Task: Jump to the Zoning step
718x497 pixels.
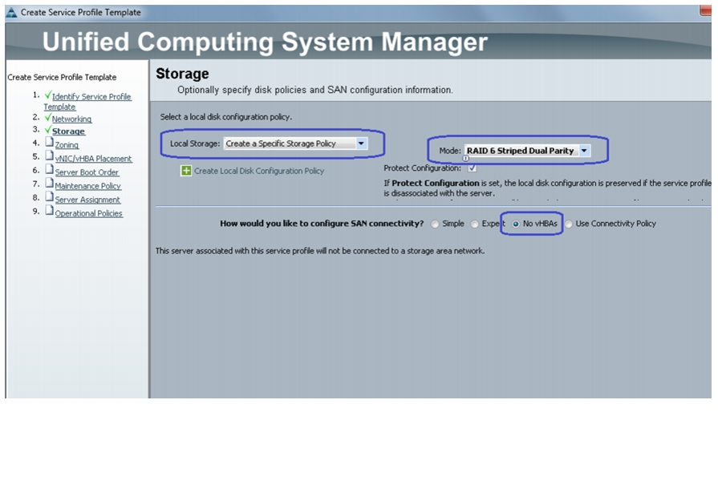Action: click(x=67, y=145)
